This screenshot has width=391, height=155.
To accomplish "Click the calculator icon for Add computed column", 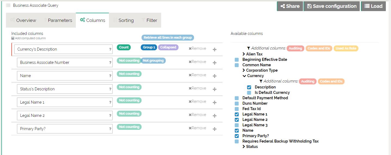I will coord(13,38).
